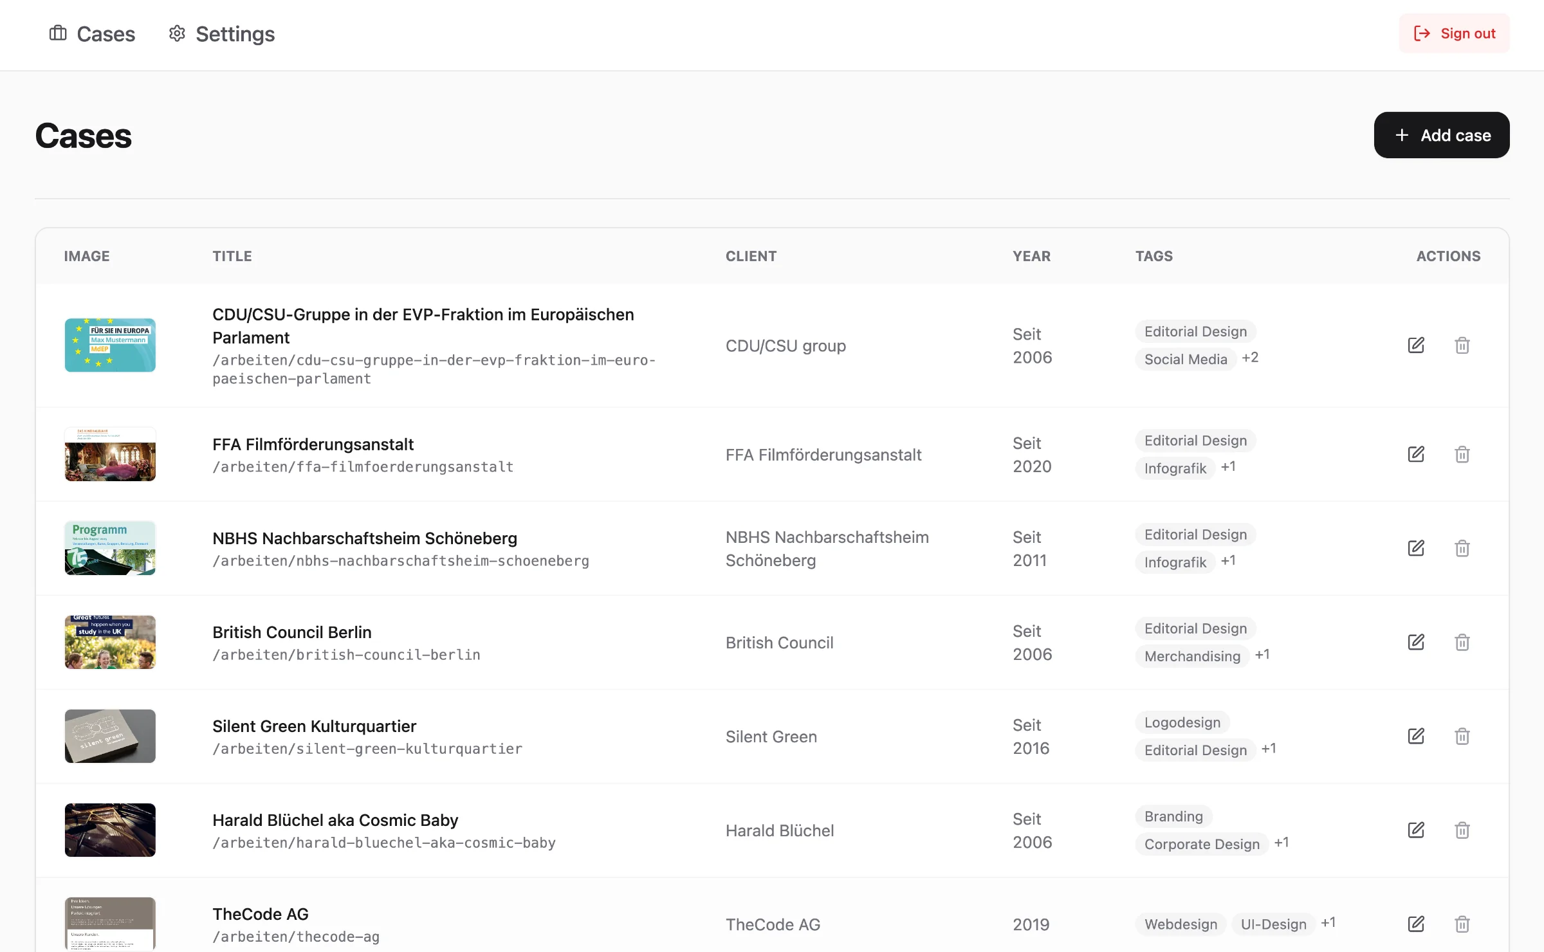Open the TheCode AG thumbnail image
The height and width of the screenshot is (952, 1544).
(110, 924)
